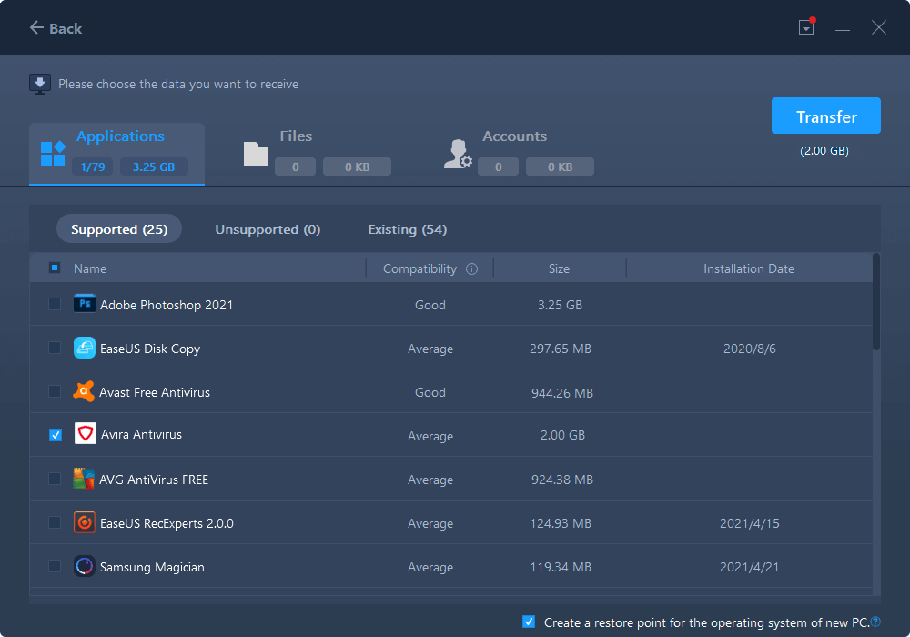This screenshot has width=910, height=637.
Task: Click the application list scrollbar thumb
Action: tap(876, 302)
